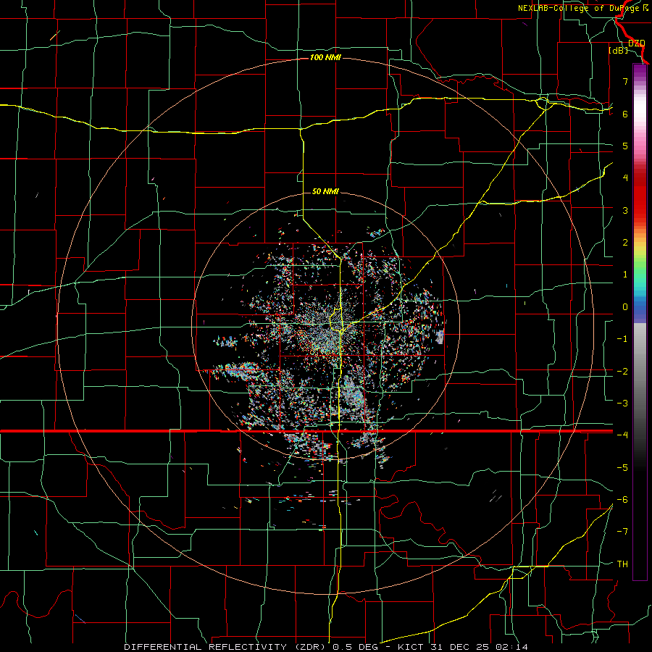Click the "02:14" timestamp text
Viewport: 652px width, 652px height.
coord(511,647)
